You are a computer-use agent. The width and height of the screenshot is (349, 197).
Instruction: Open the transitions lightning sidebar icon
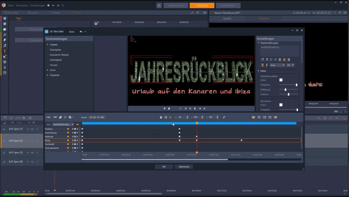(x=5, y=40)
